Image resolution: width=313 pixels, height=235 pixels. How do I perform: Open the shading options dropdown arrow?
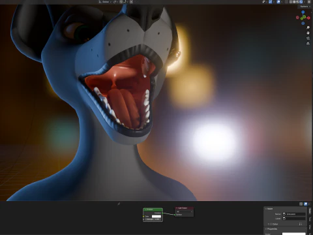click(x=305, y=2)
